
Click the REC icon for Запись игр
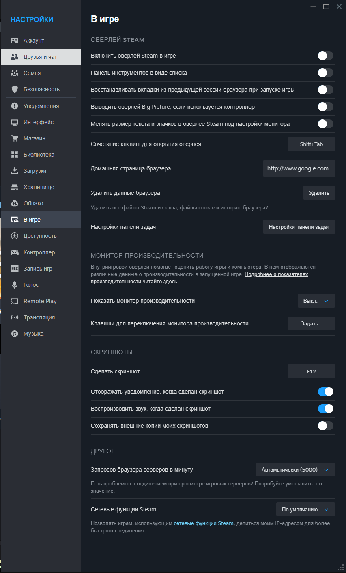(15, 269)
